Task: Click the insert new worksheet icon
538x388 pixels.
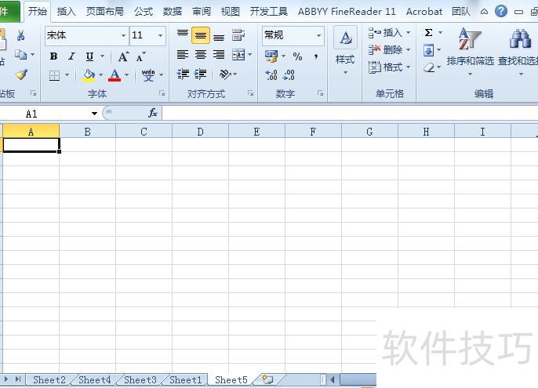Action: click(267, 379)
